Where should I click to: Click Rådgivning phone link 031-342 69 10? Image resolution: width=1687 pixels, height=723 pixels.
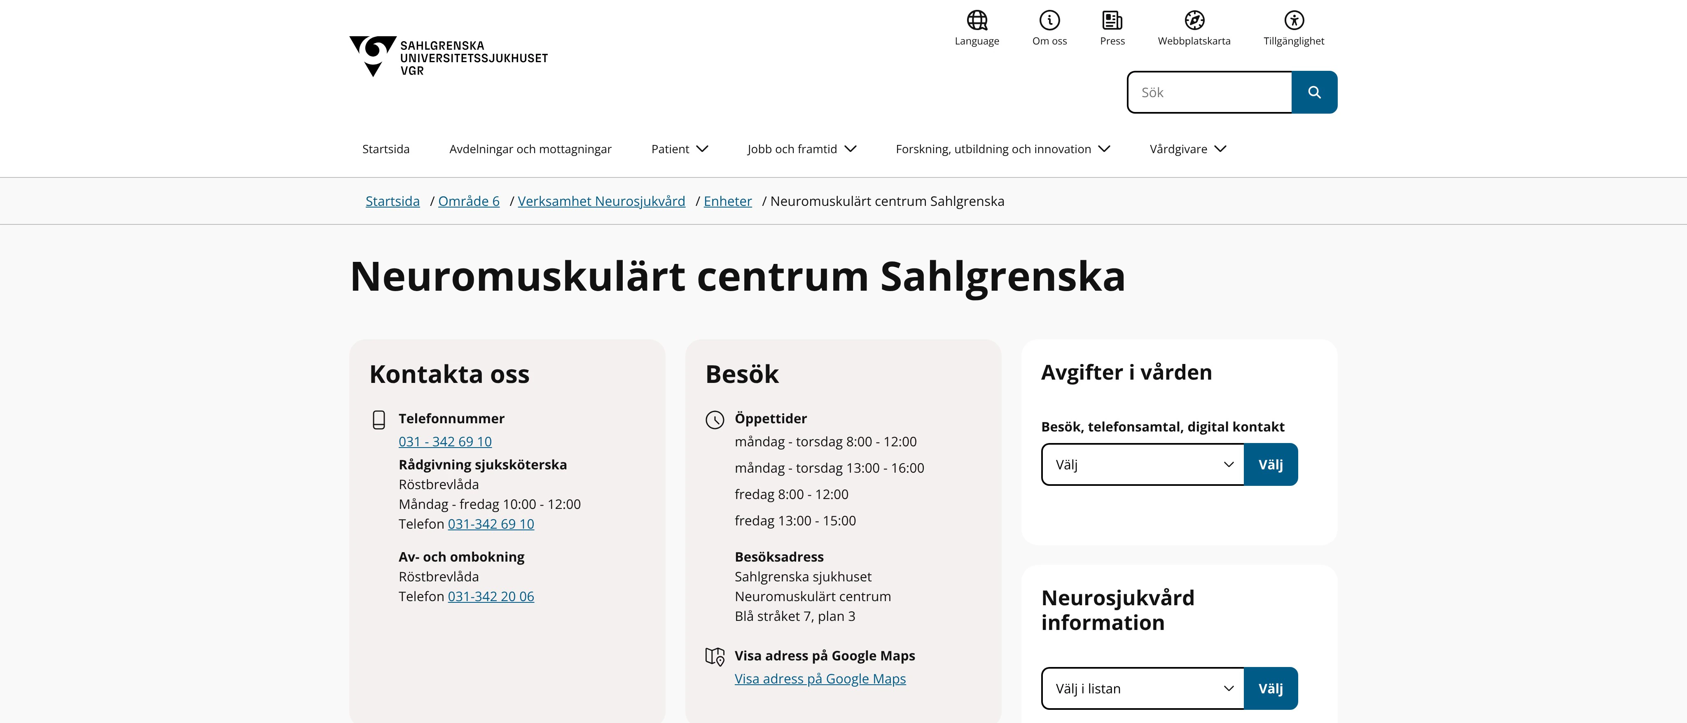pyautogui.click(x=491, y=525)
